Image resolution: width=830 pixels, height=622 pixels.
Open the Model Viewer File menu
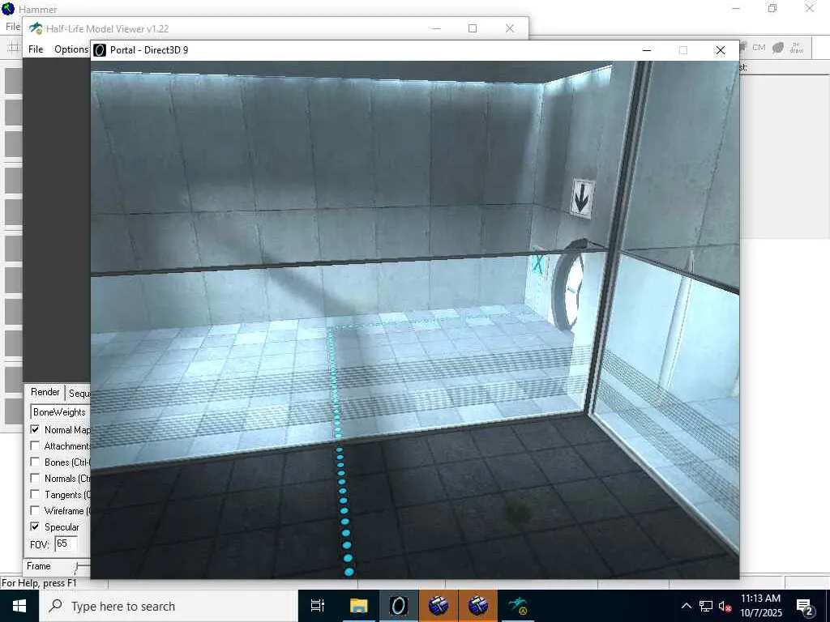coord(36,49)
